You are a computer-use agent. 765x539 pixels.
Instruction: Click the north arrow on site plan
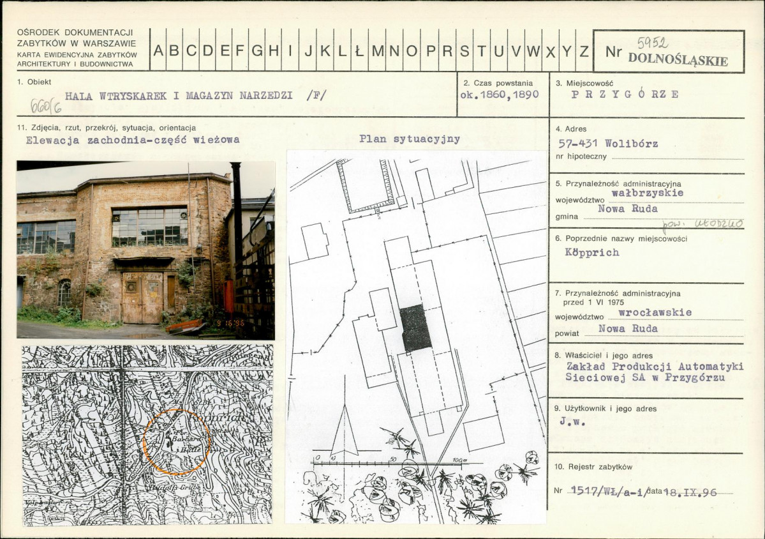click(x=345, y=430)
